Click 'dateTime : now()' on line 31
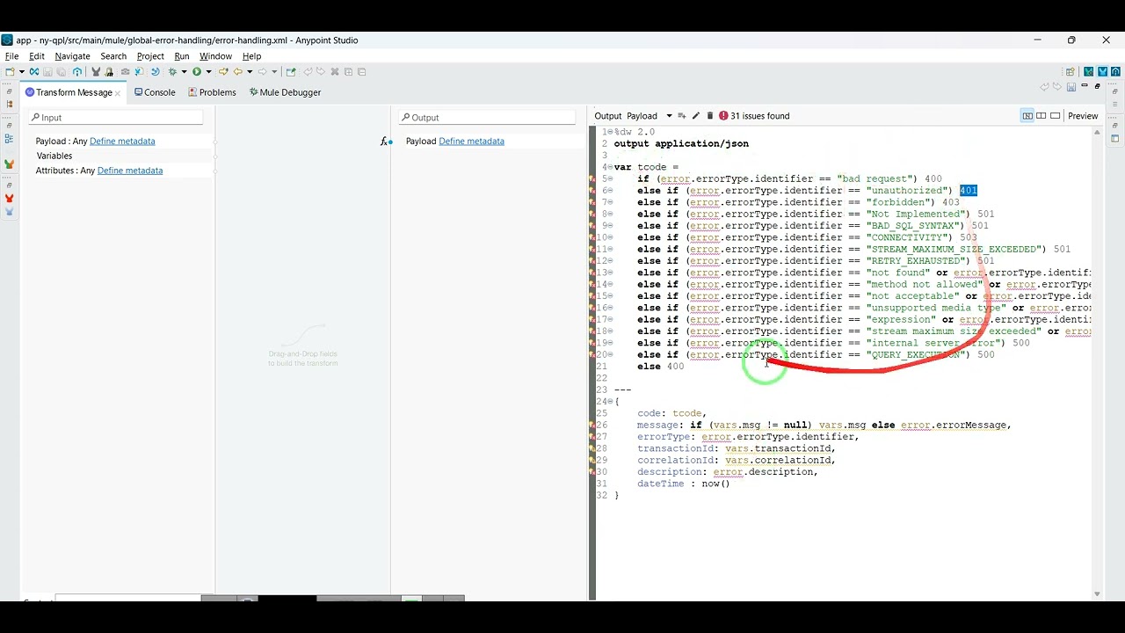This screenshot has height=633, width=1125. tap(683, 484)
